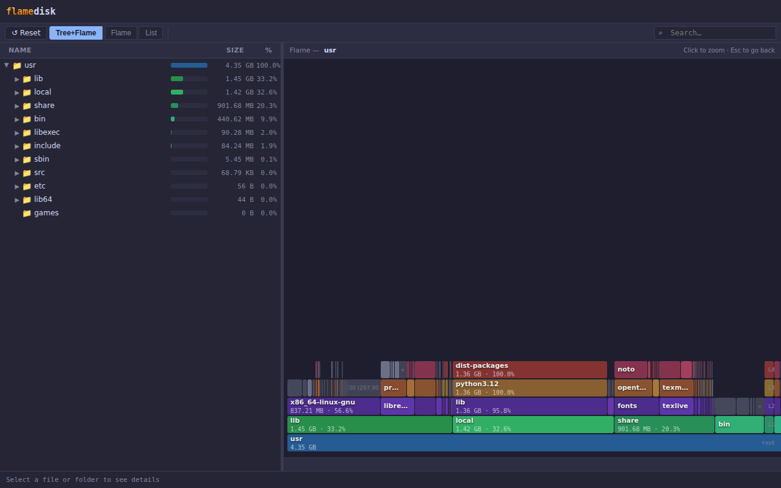Collapse the usr tree root
Image resolution: width=781 pixels, height=488 pixels.
pos(7,65)
